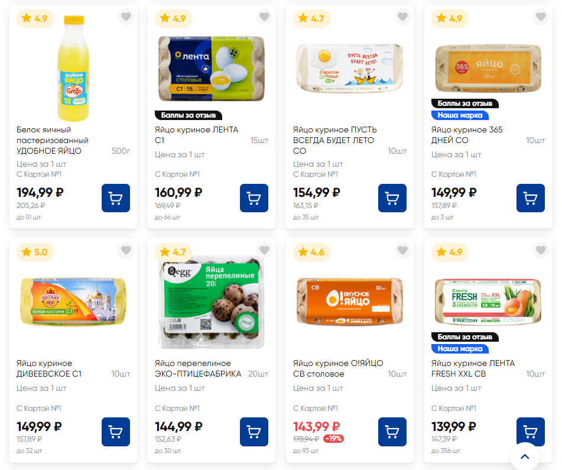
Task: Open Яйцо куриное 365 ДНЕЙ product title
Action: [x=467, y=135]
